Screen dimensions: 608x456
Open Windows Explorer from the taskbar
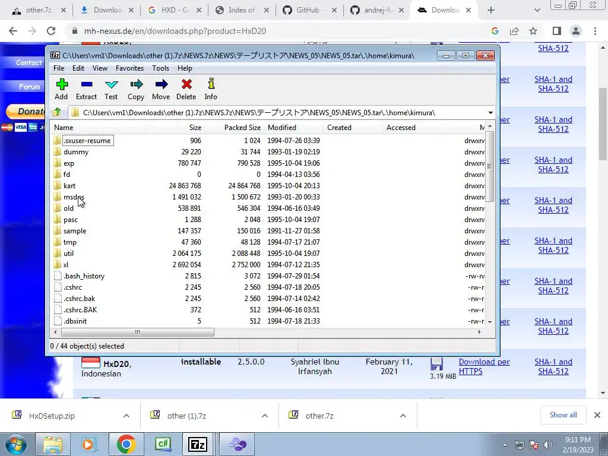tap(53, 444)
